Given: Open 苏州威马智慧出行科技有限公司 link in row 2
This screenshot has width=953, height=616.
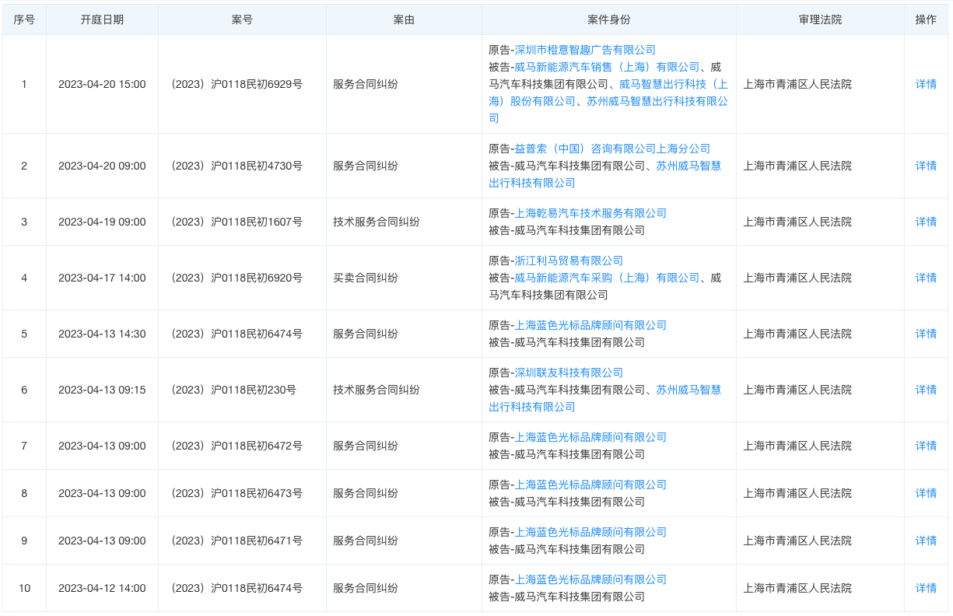Looking at the screenshot, I should [604, 174].
